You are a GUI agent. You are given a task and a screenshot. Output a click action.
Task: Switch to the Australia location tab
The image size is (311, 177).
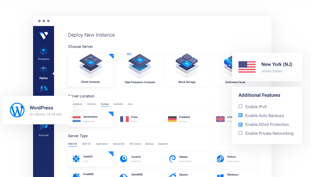118,104
